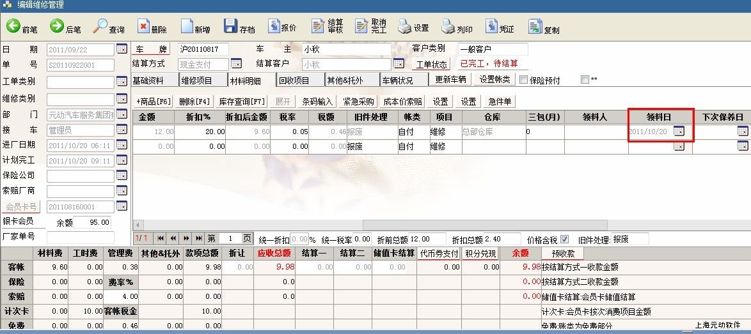
Task: Click the 列印 printer icon
Action: pyautogui.click(x=448, y=27)
